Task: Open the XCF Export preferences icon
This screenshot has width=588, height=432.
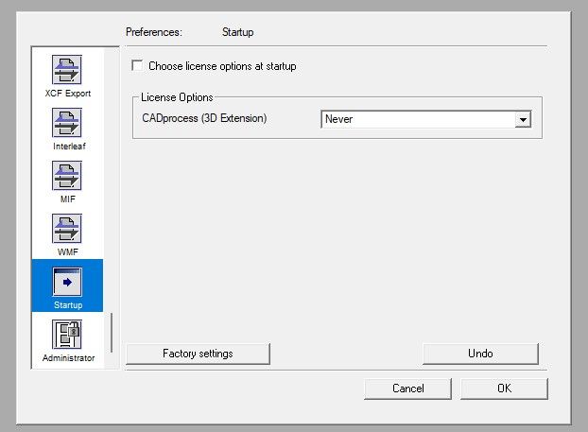Action: point(66,70)
